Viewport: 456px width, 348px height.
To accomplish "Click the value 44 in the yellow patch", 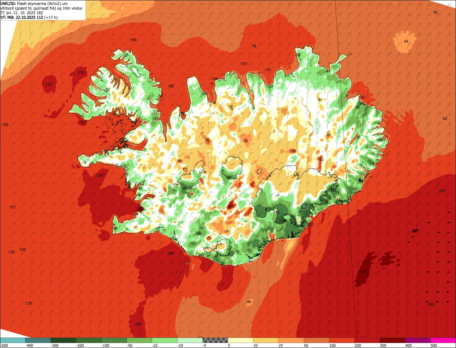I will (x=406, y=41).
